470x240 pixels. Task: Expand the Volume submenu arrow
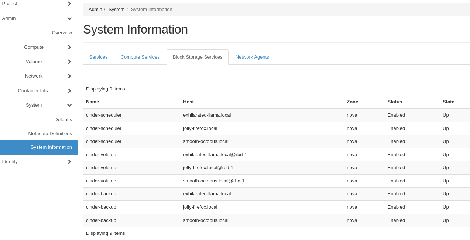click(69, 62)
